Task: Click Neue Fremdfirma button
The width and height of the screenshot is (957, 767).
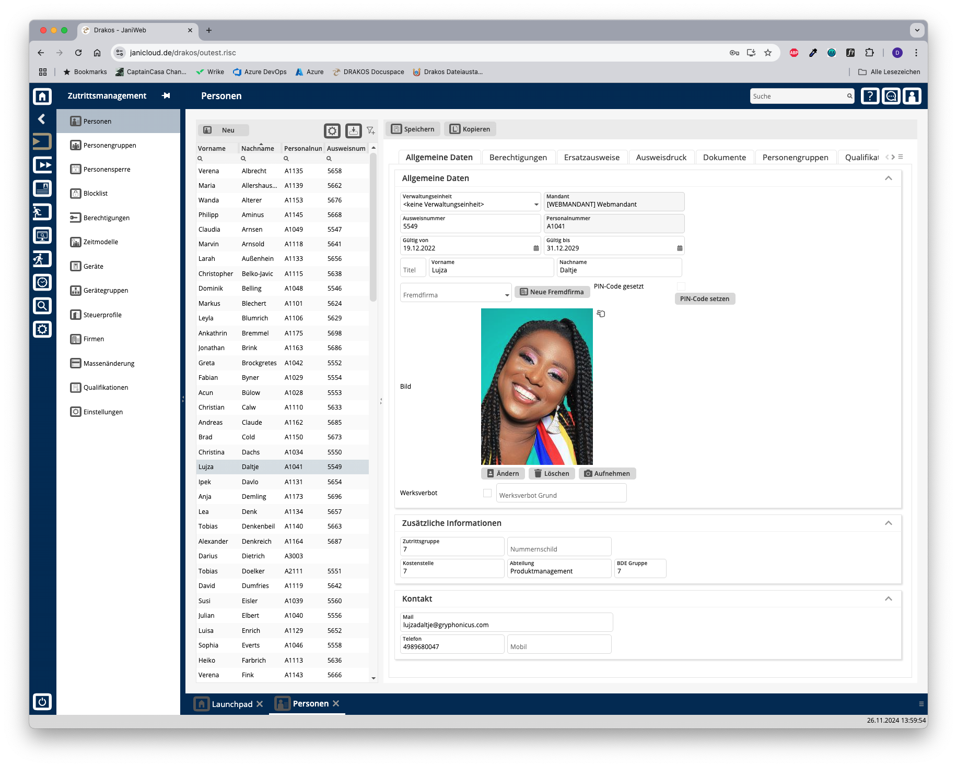Action: [552, 292]
